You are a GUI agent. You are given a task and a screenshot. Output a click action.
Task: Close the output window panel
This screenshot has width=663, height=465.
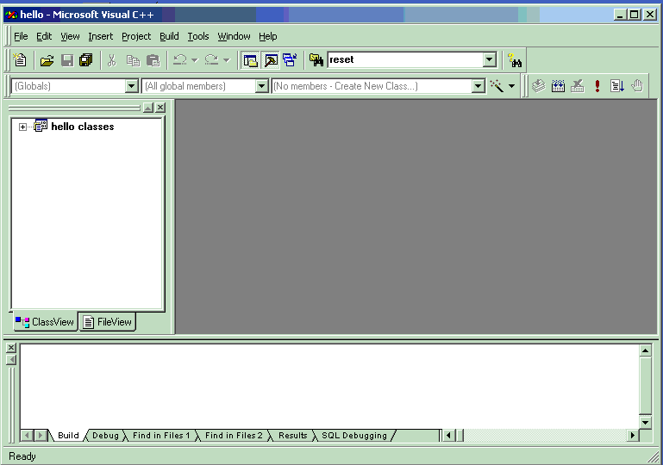pyautogui.click(x=11, y=348)
